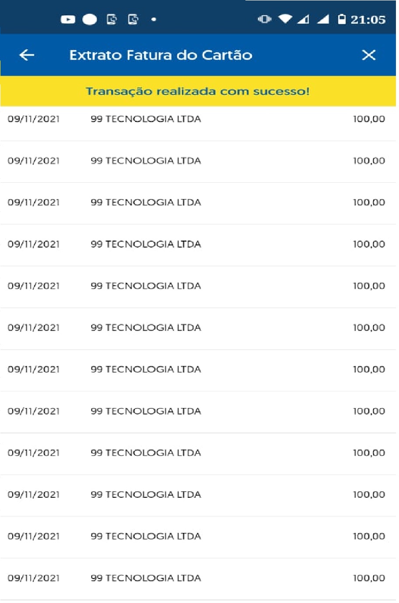Open the bottommost 99 TECNOLOGIA LTDA transaction
This screenshot has width=399, height=603.
pos(146,578)
